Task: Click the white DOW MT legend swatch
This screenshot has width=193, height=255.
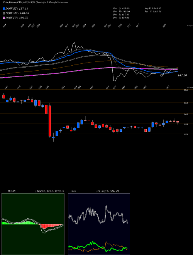Action: pyautogui.click(x=4, y=13)
